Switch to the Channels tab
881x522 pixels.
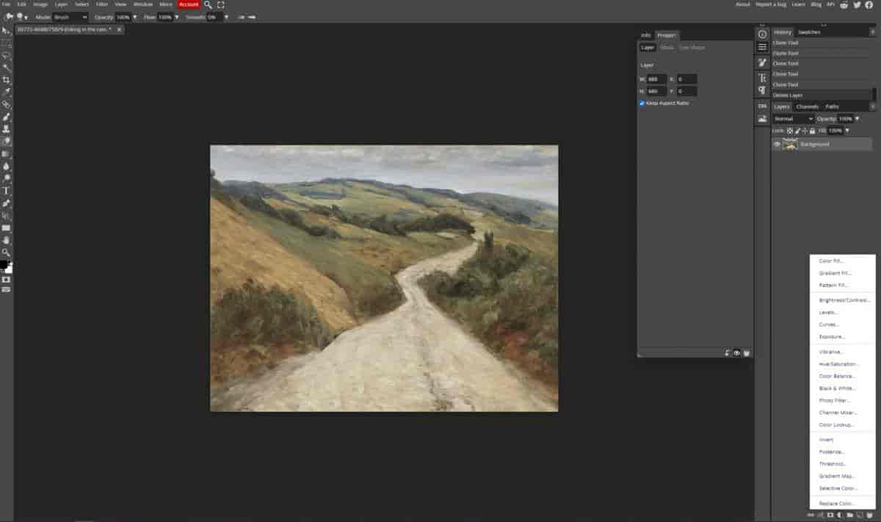click(x=808, y=106)
